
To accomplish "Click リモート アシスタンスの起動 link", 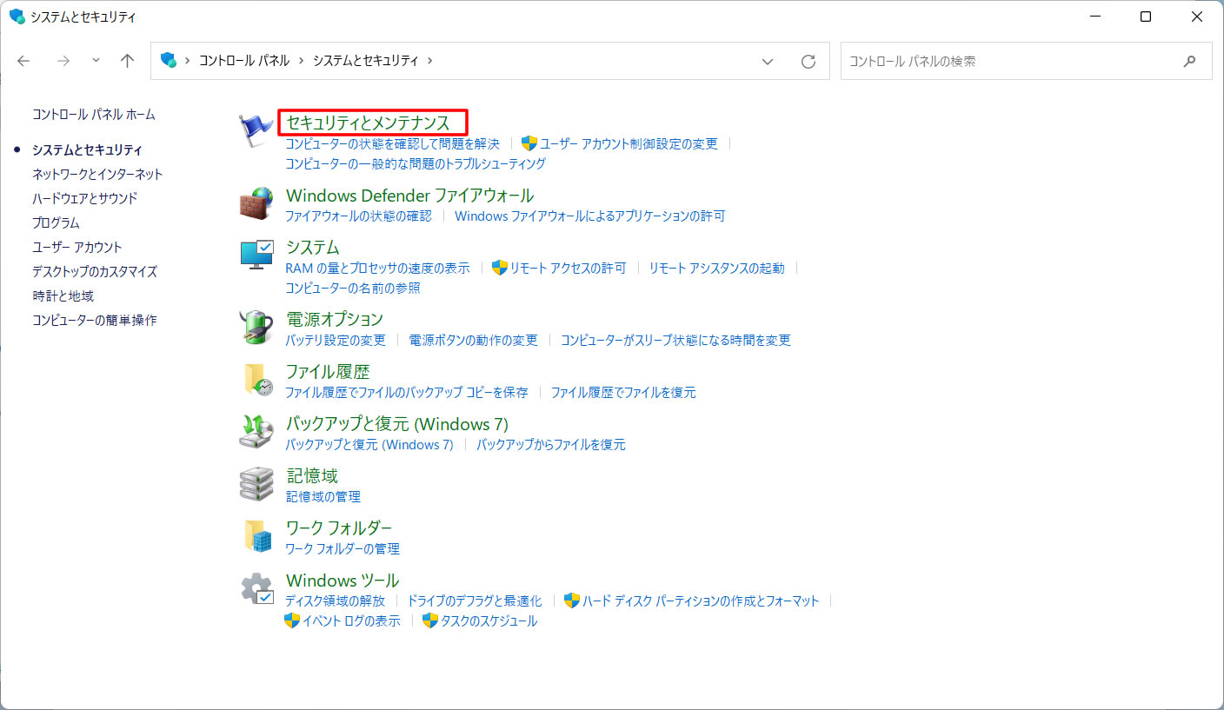I will (716, 268).
